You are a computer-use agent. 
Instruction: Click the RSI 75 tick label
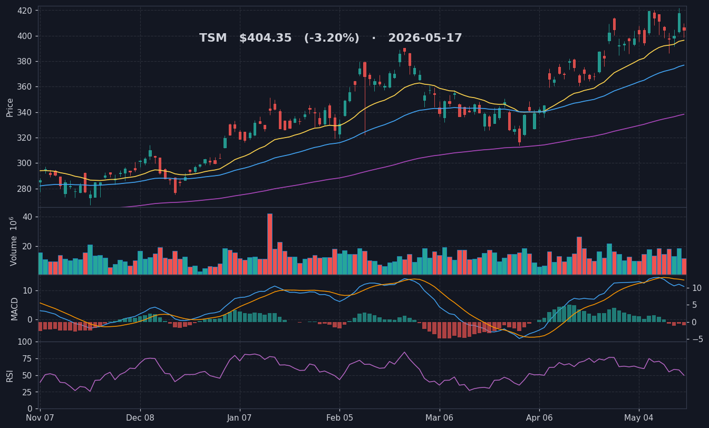[x=27, y=358]
